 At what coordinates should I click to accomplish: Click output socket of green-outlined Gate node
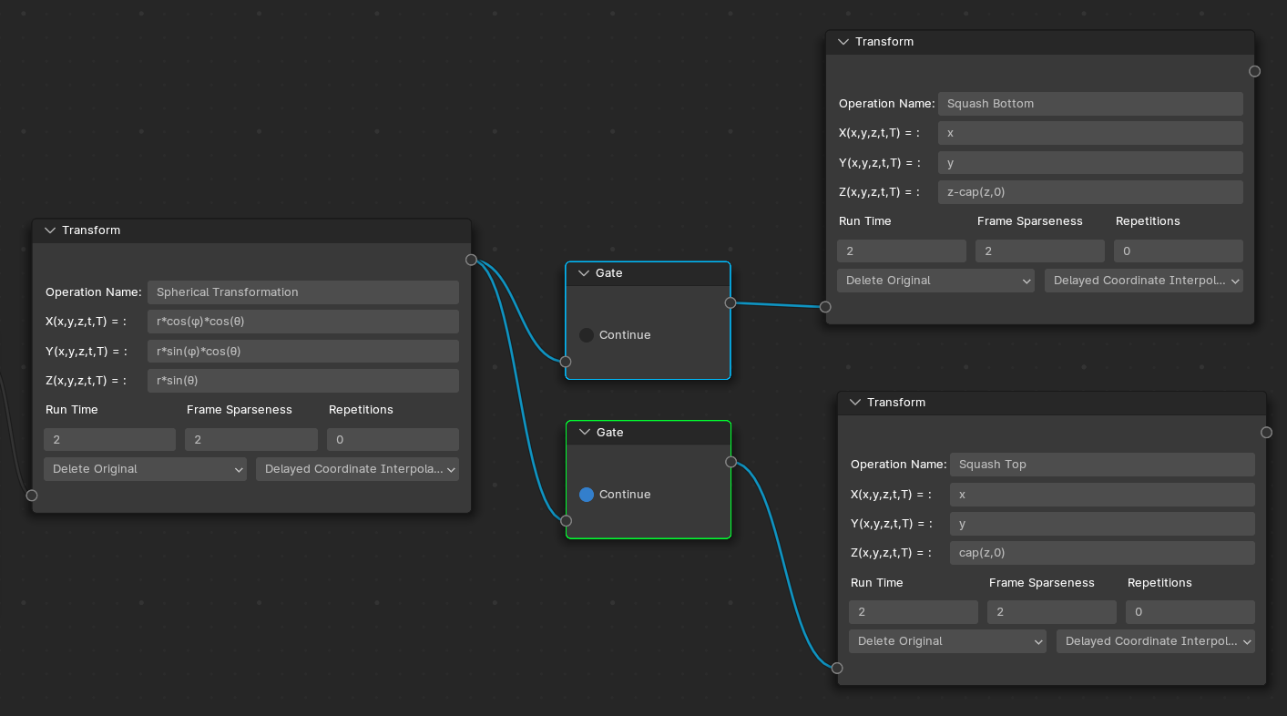pyautogui.click(x=730, y=462)
